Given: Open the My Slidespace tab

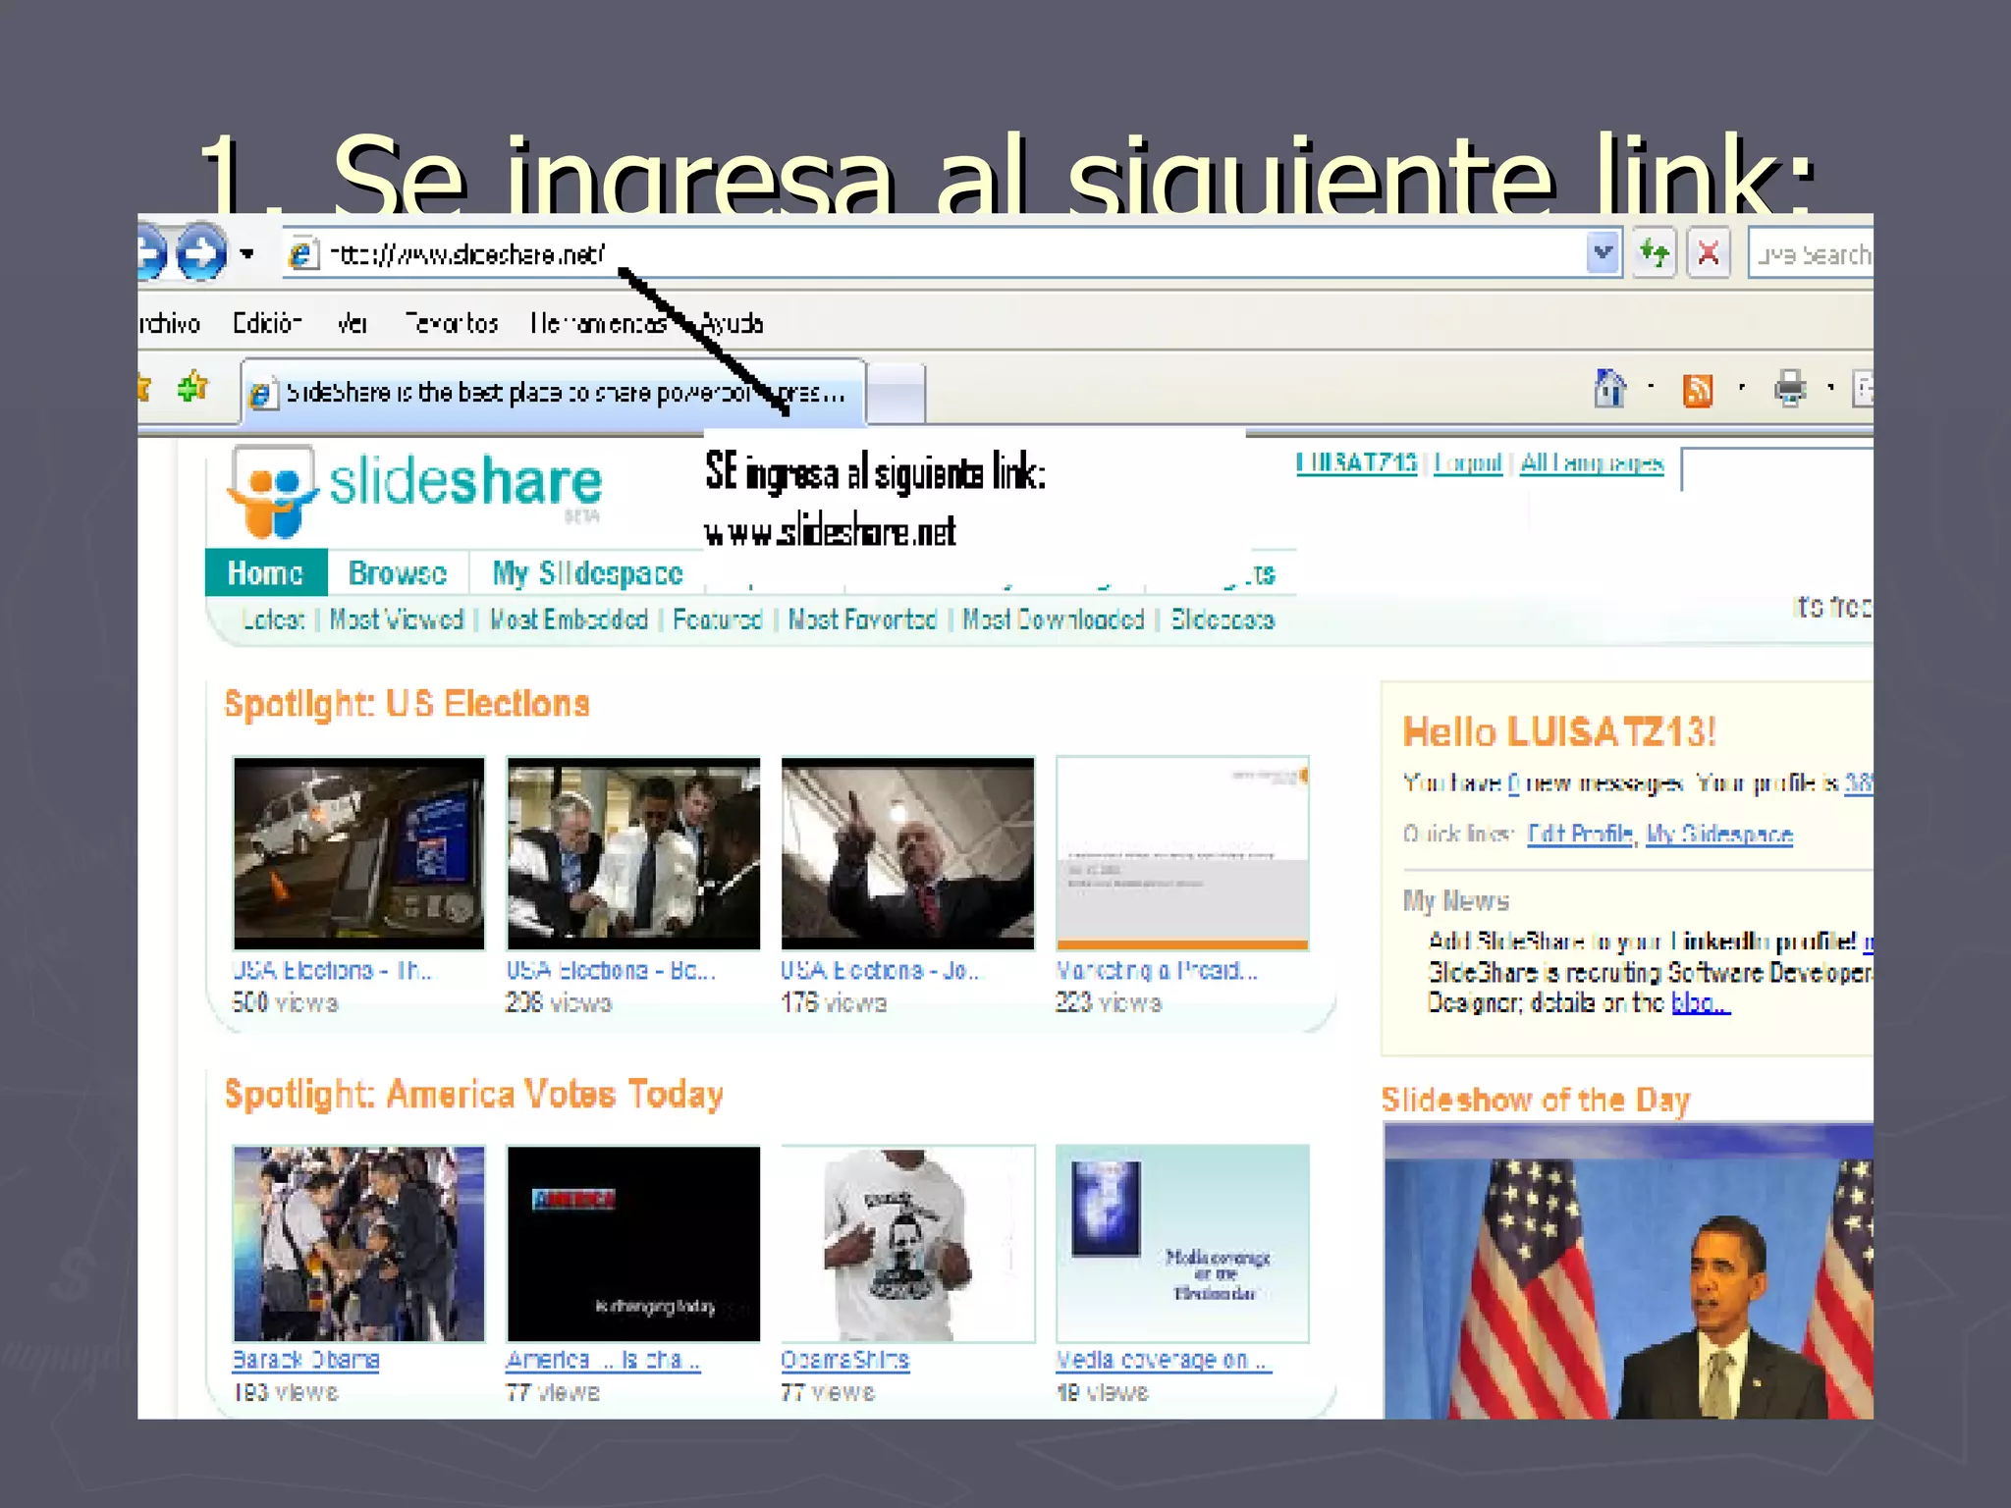Looking at the screenshot, I should coord(587,572).
